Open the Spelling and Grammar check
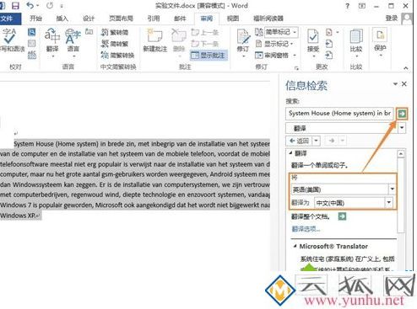The height and width of the screenshot is (309, 417). point(11,40)
